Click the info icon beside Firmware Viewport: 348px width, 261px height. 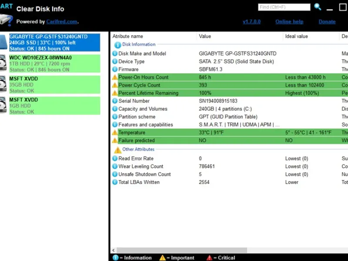click(115, 70)
